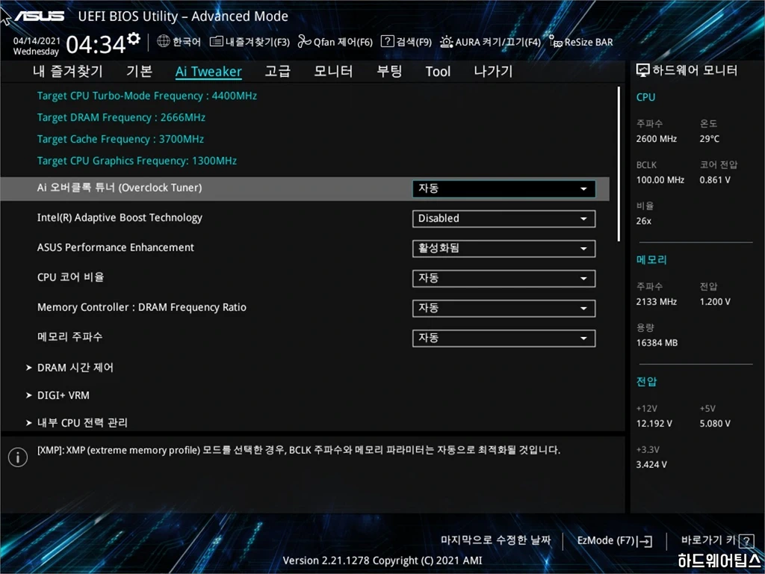Click 마지막으로 수정한 날짜 button

click(x=496, y=540)
